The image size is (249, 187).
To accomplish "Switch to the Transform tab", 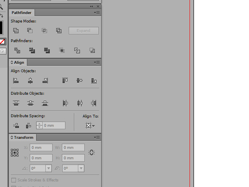I will 24,138.
